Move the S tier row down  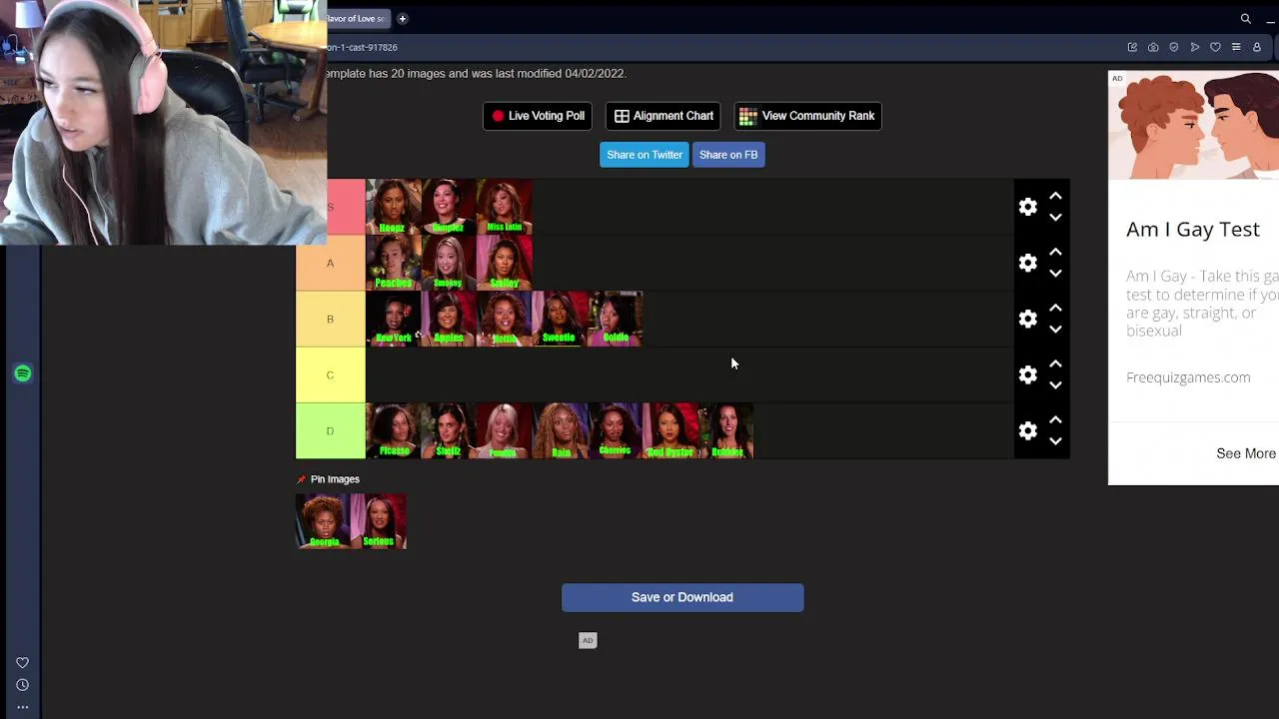tap(1055, 218)
